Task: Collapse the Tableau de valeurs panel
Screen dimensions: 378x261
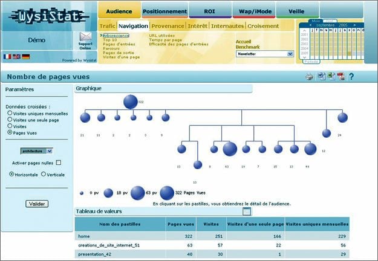Action: pos(246,211)
